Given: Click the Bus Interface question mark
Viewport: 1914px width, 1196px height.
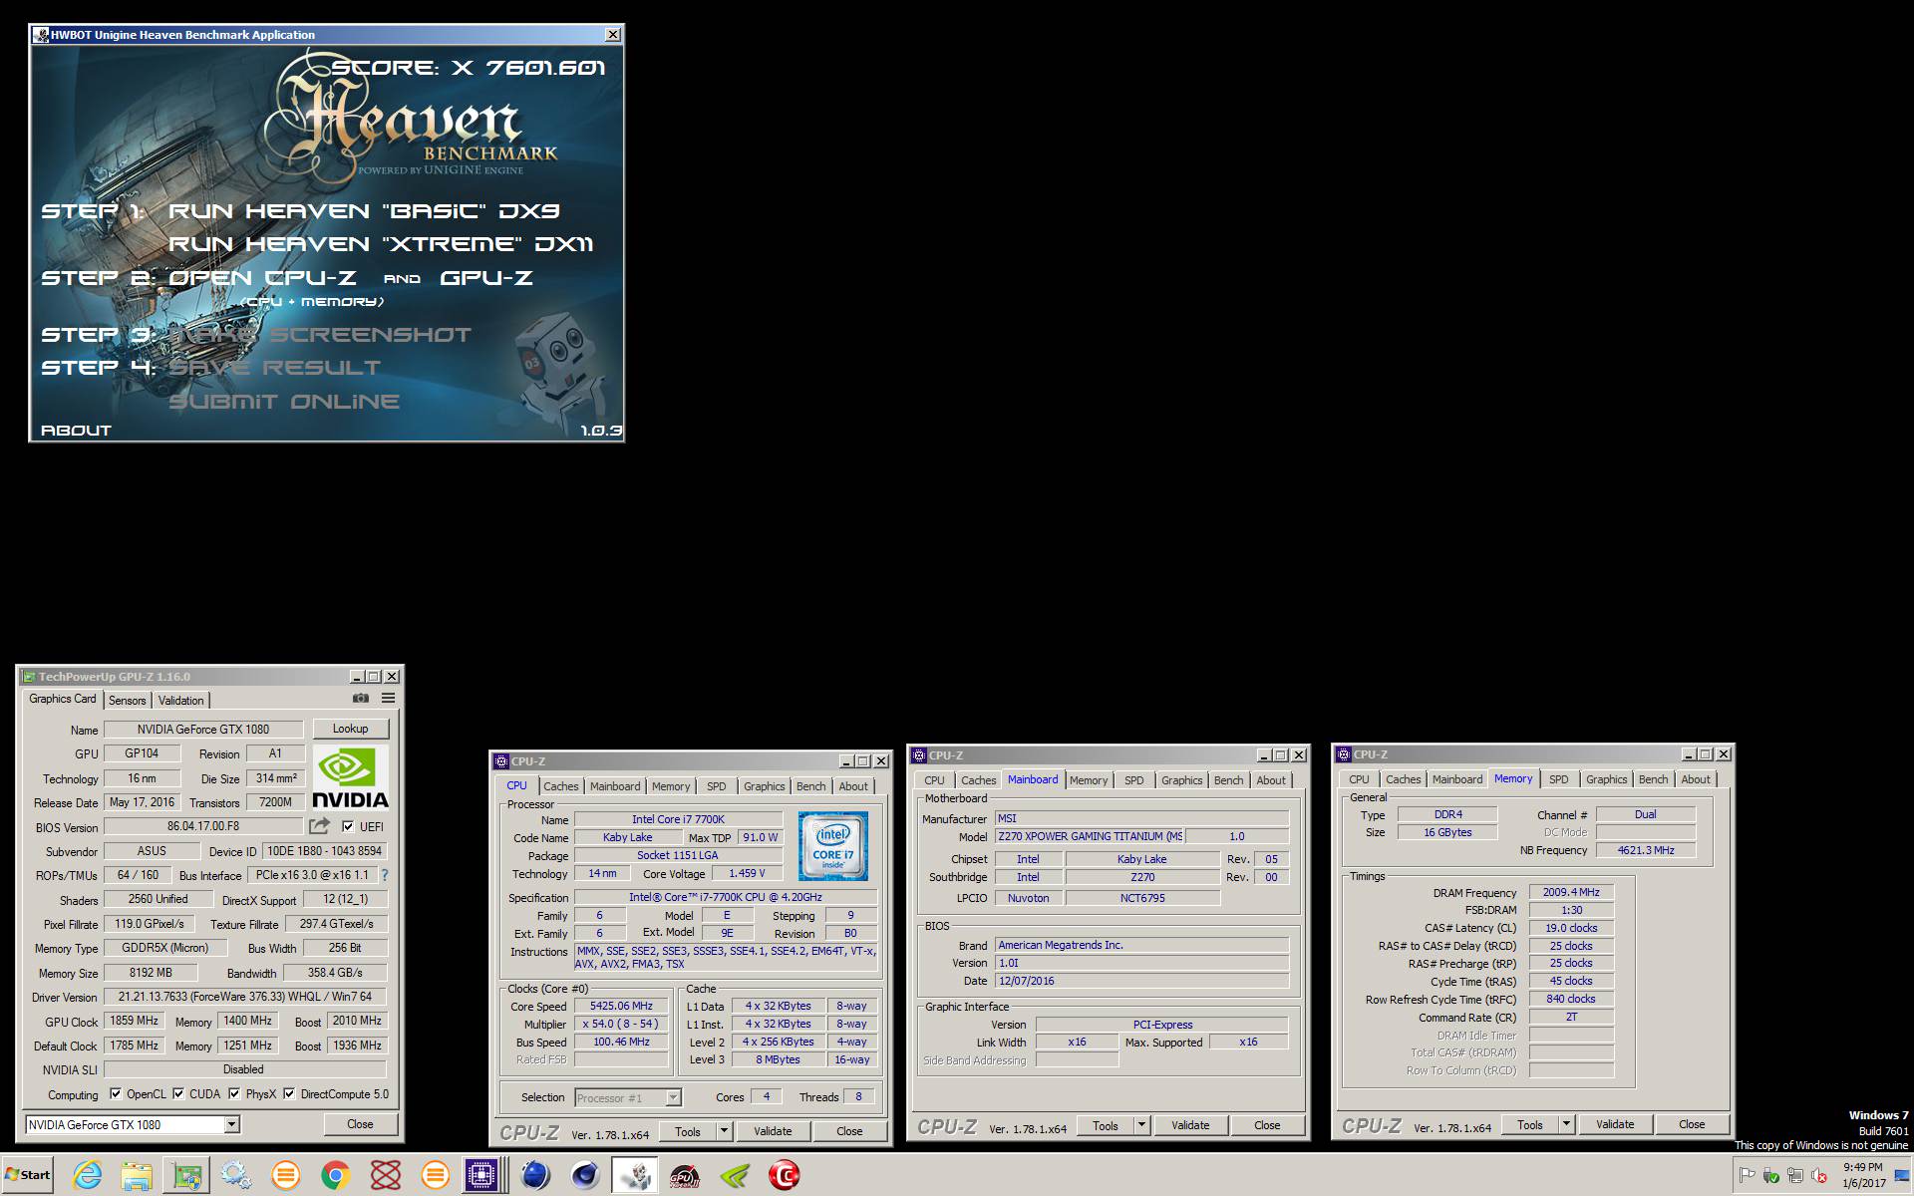Looking at the screenshot, I should pyautogui.click(x=385, y=875).
